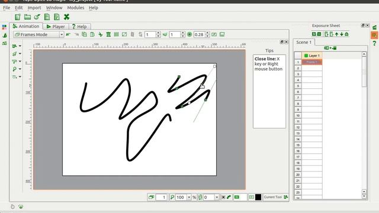Click row 5 cell in Exposure Sheet
The height and width of the screenshot is (213, 379).
[312, 86]
